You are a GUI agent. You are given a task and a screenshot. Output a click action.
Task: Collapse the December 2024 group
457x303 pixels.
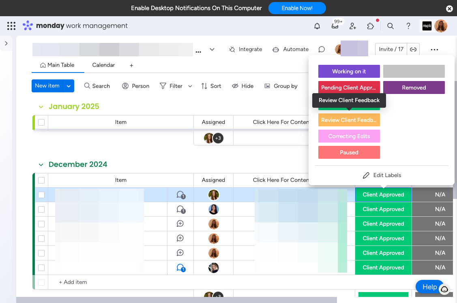pos(41,165)
